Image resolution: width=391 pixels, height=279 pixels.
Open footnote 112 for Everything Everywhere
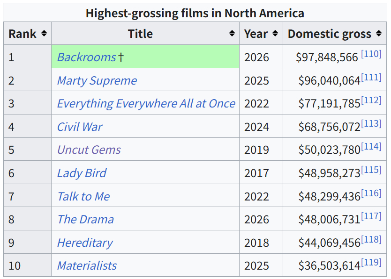click(371, 100)
